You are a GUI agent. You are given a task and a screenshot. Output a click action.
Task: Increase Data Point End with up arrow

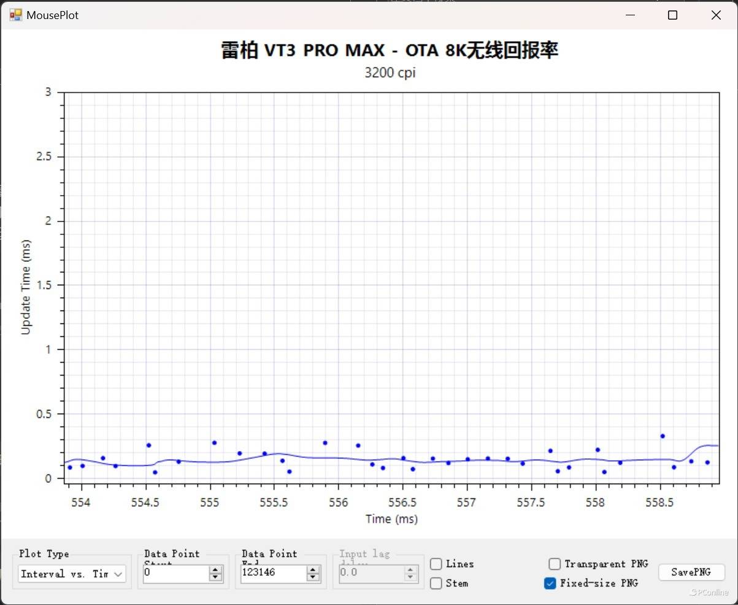(x=313, y=569)
